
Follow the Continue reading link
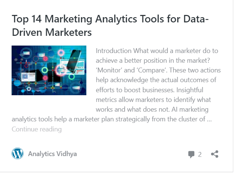tap(37, 129)
